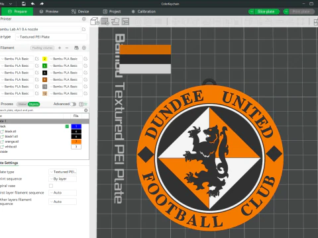Open print options arrow beside Print plate
The height and width of the screenshot is (238, 318).
click(286, 11)
